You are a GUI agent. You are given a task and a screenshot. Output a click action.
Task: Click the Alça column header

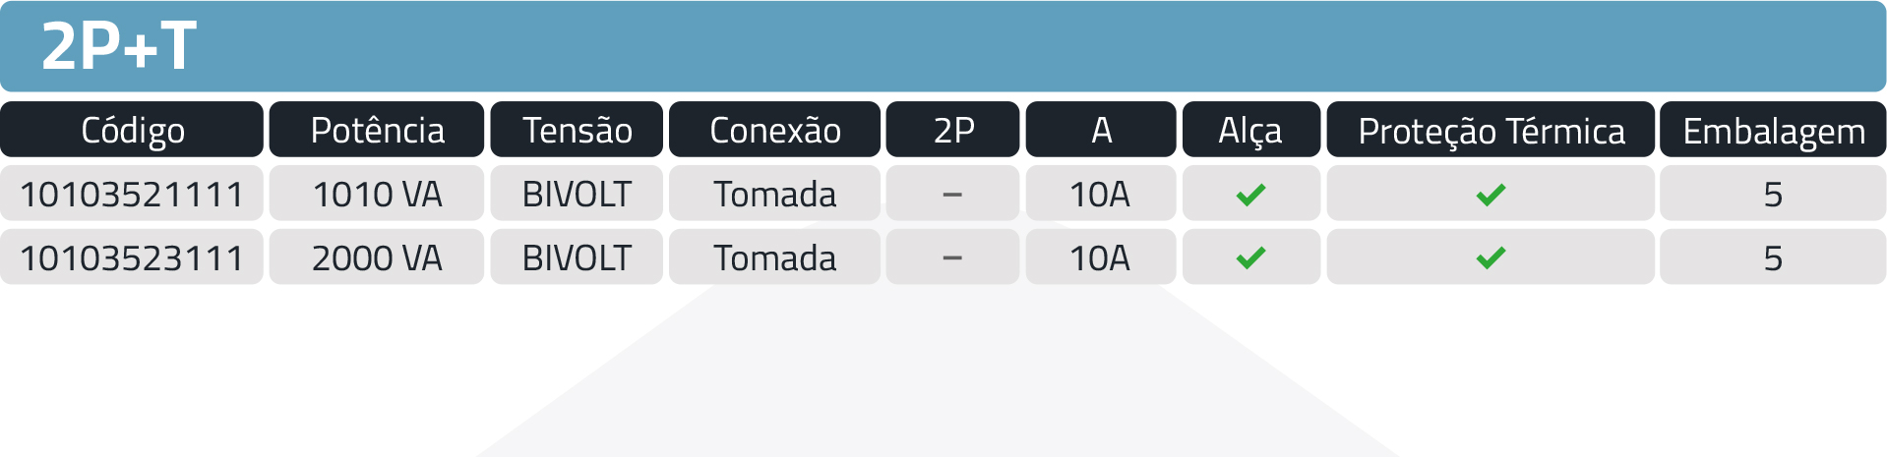click(x=1250, y=130)
